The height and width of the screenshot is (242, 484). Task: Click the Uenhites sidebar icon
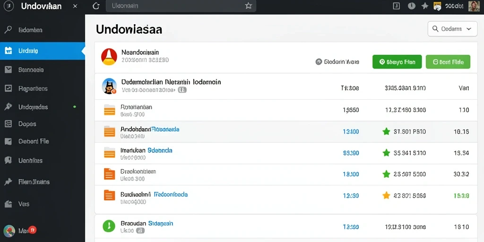pyautogui.click(x=9, y=160)
